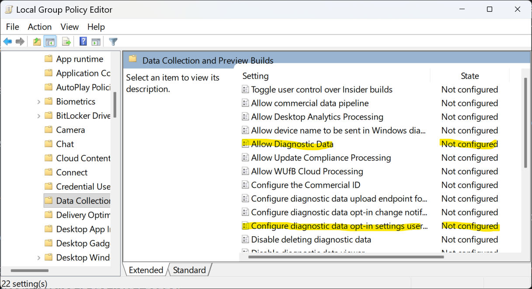This screenshot has width=532, height=289.
Task: Switch to the Standard tab
Action: [190, 270]
